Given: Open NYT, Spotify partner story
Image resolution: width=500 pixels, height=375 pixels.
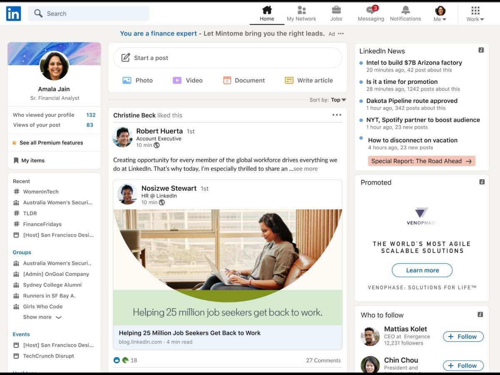Looking at the screenshot, I should coord(423,120).
